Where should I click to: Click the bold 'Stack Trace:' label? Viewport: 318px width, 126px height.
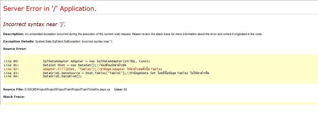pyautogui.click(x=14, y=97)
